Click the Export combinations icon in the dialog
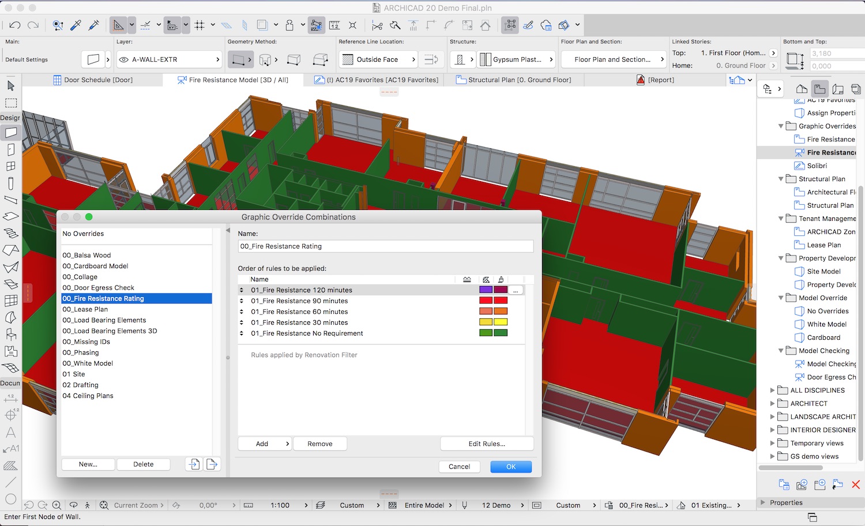 click(212, 464)
